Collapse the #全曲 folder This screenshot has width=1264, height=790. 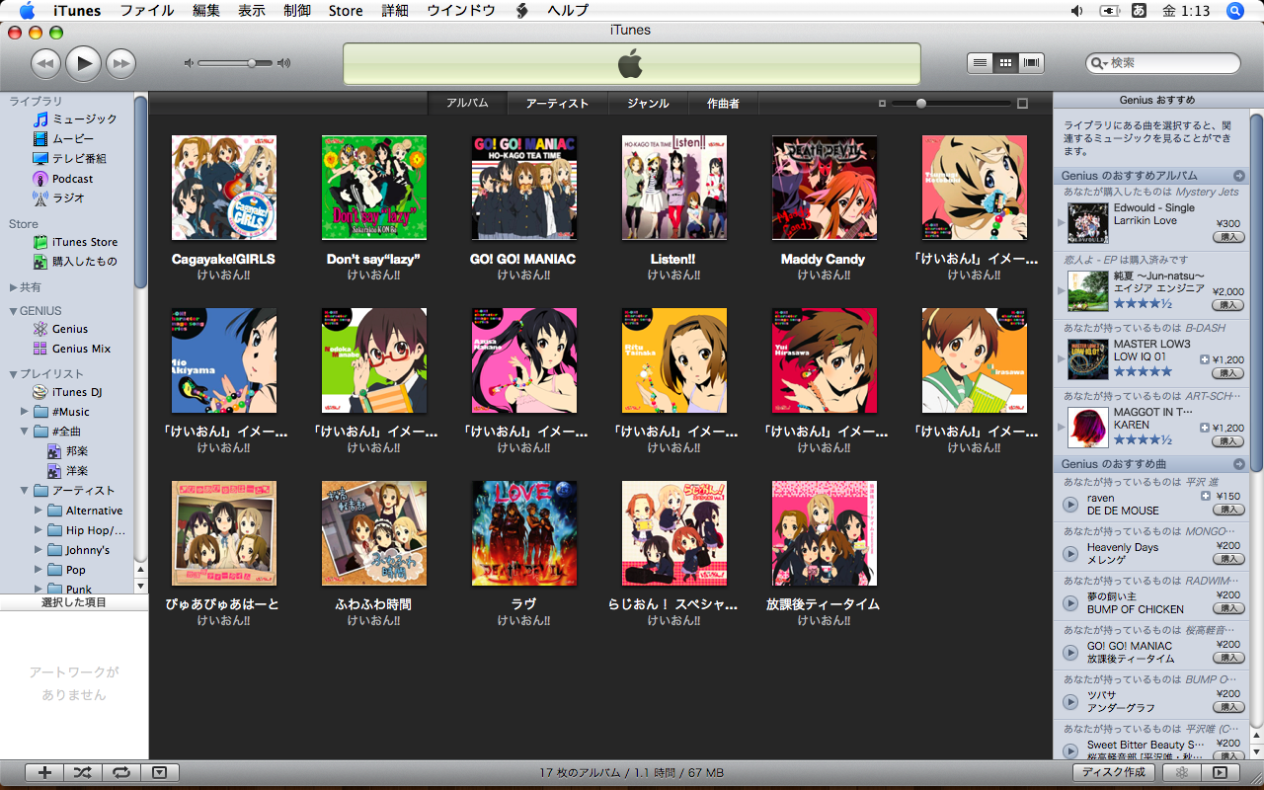[25, 432]
